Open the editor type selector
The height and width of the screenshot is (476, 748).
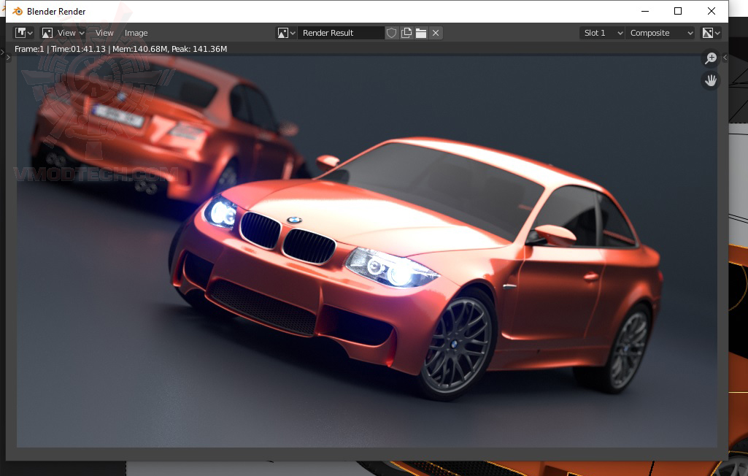click(23, 33)
